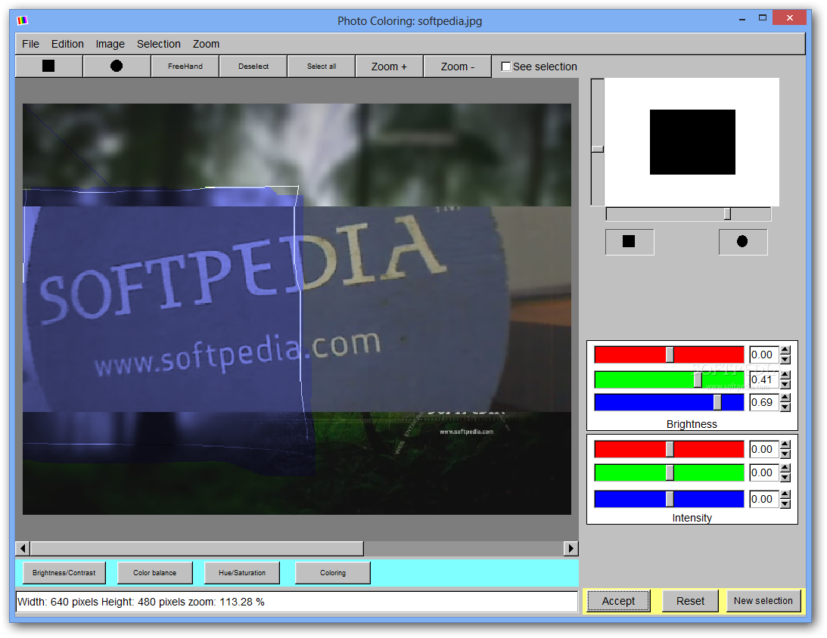Click the vertical slider left of the preview

(x=597, y=141)
